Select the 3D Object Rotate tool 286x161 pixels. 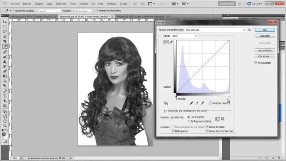tap(5, 111)
